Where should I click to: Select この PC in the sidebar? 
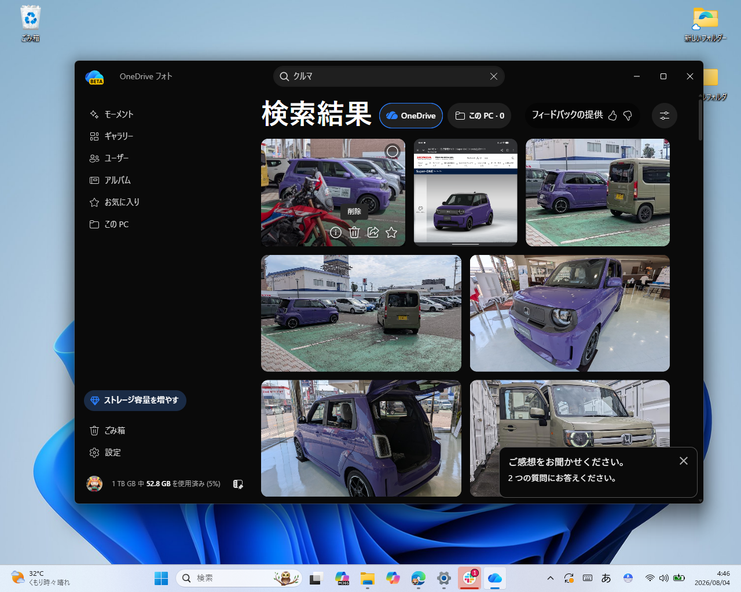(x=109, y=224)
